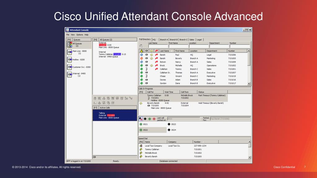Switch to the Branch C tab

point(183,40)
